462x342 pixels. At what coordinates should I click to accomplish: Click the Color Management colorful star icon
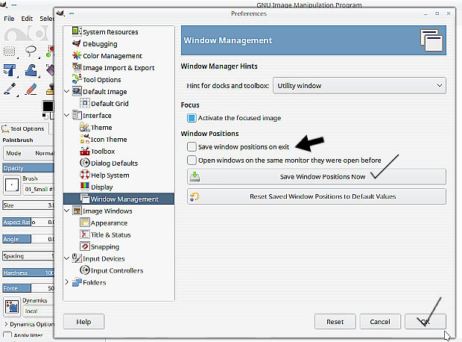click(77, 55)
